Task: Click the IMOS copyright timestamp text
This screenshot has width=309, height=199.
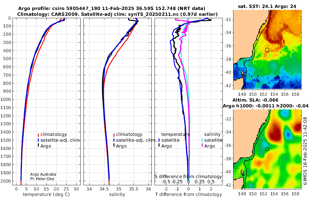Action: coord(305,151)
